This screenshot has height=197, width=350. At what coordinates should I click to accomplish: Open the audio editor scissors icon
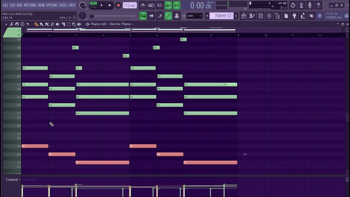pos(301,5)
